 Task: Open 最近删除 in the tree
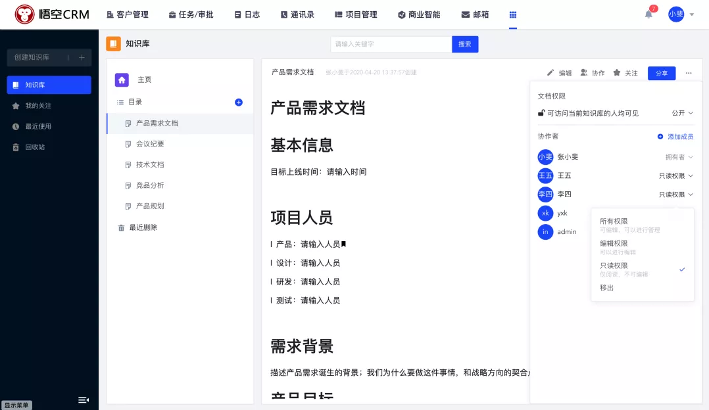143,227
